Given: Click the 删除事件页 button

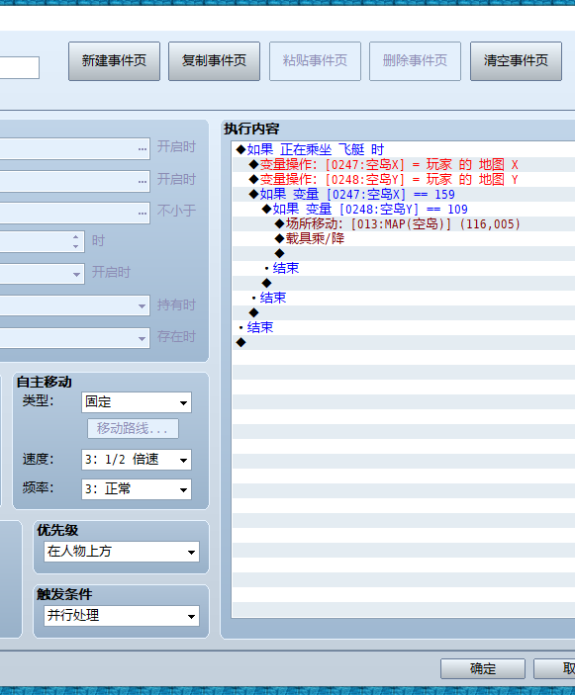Looking at the screenshot, I should tap(416, 61).
